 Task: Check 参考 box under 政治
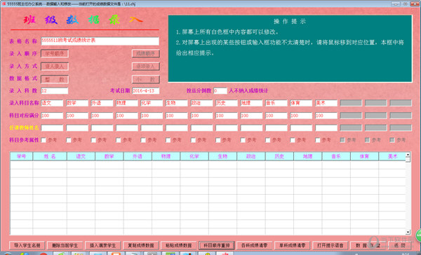pyautogui.click(x=193, y=140)
